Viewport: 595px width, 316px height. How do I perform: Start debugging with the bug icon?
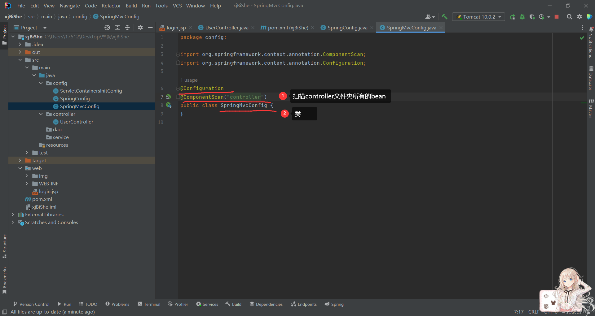point(522,17)
